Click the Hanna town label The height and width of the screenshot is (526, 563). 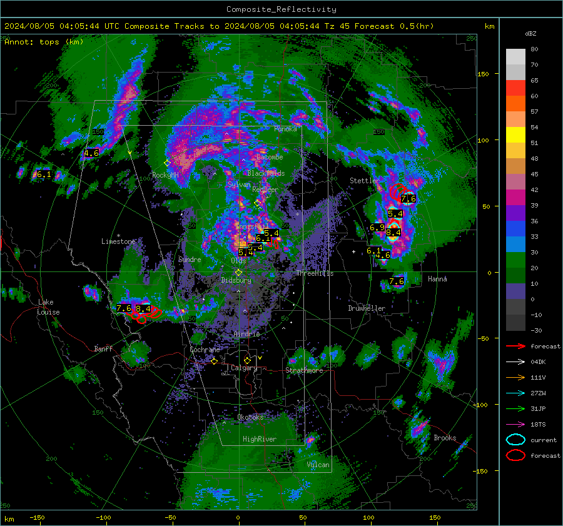(437, 279)
